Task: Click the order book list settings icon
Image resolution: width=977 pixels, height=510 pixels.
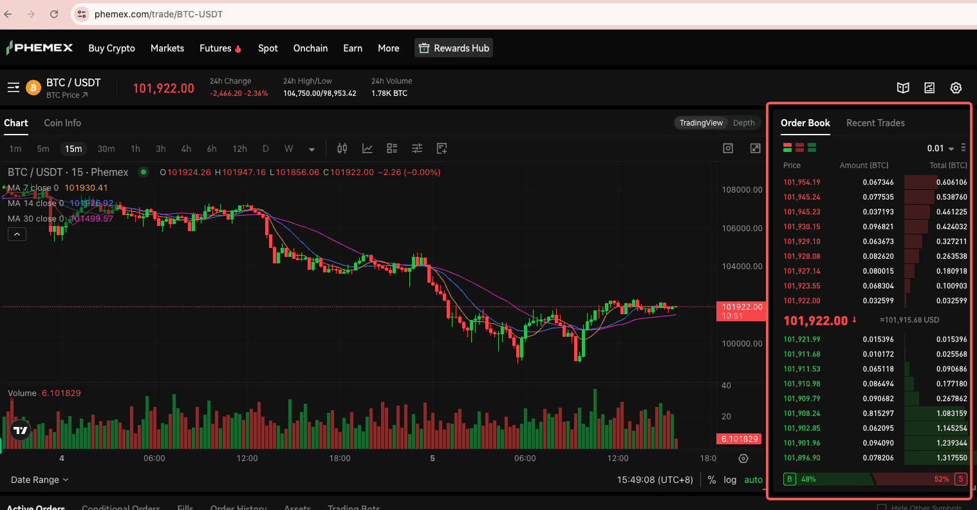Action: click(963, 147)
